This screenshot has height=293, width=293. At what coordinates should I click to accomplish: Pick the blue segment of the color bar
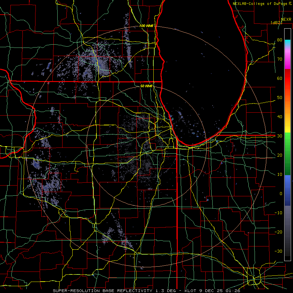(287, 190)
